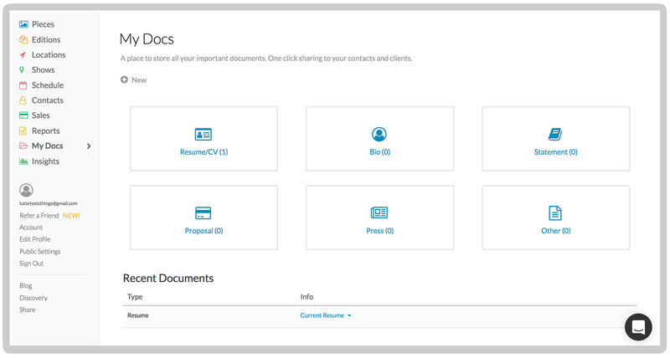670x358 pixels.
Task: Click the Resume cell in Type column
Action: pos(138,315)
